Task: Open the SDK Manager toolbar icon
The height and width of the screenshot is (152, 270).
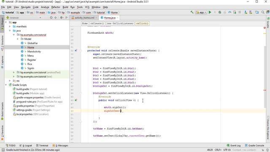Action: pyautogui.click(x=251, y=12)
